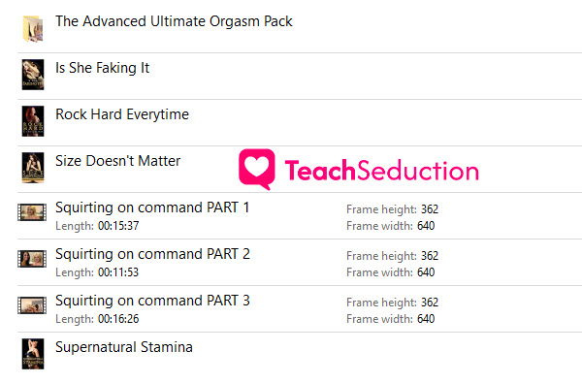Click the TeachSeduction watermark text

381,171
